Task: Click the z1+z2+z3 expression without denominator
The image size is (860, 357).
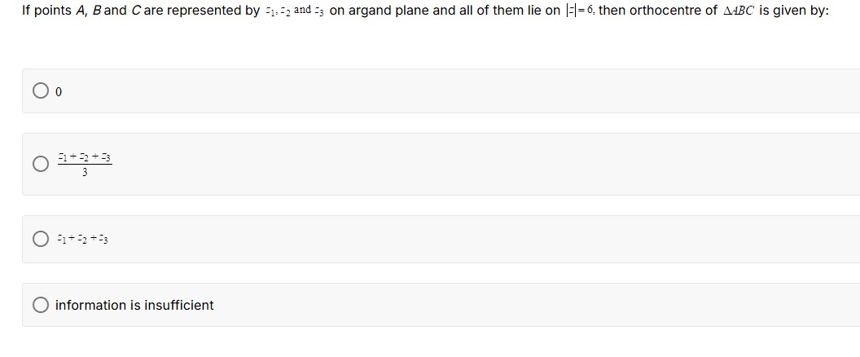Action: [82, 239]
